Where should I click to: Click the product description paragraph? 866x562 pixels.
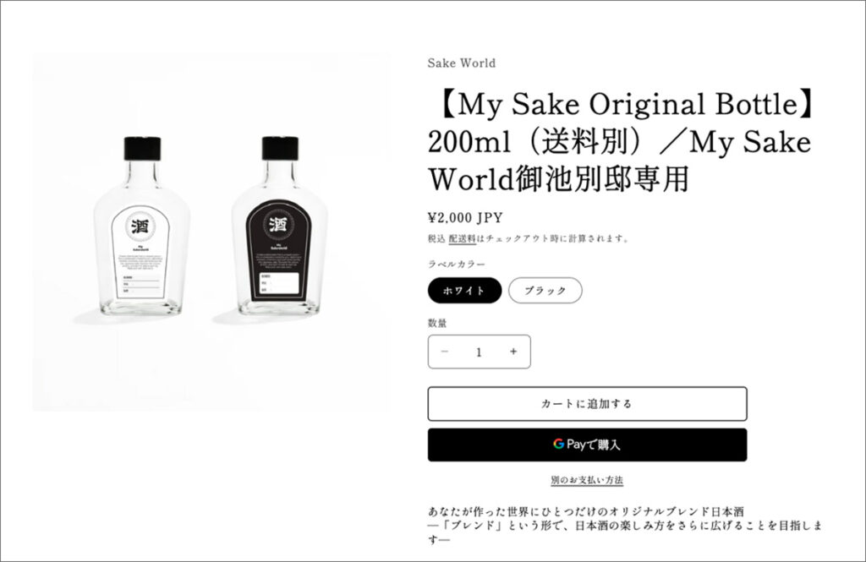(x=625, y=525)
